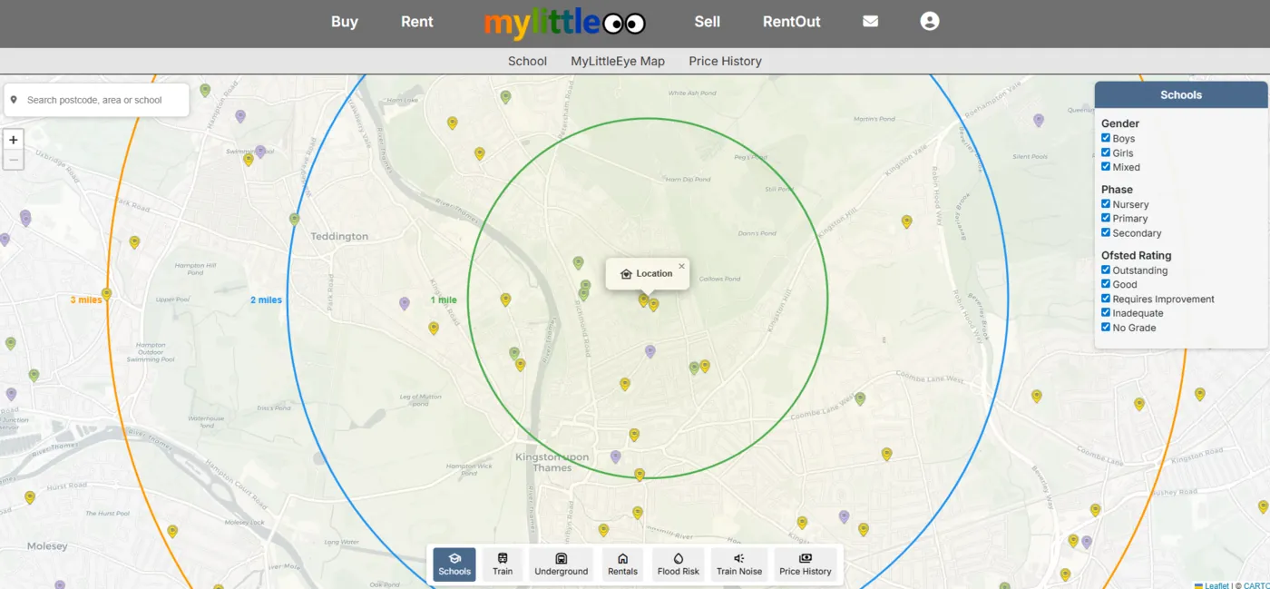
Task: Switch to the MyLittleEye Map tab
Action: (618, 61)
